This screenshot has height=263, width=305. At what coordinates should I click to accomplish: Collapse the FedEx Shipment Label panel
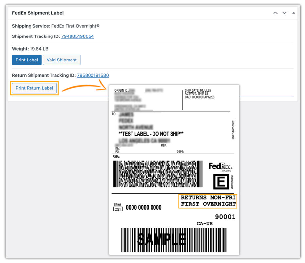293,13
